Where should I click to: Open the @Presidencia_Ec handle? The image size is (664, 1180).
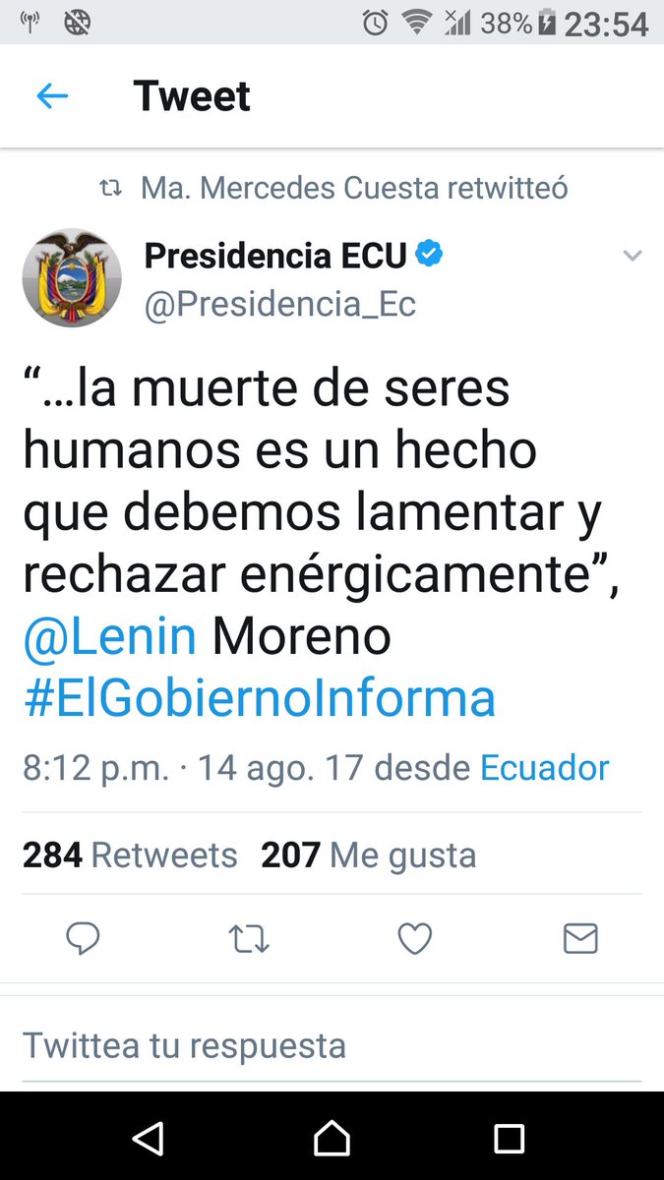[x=280, y=305]
